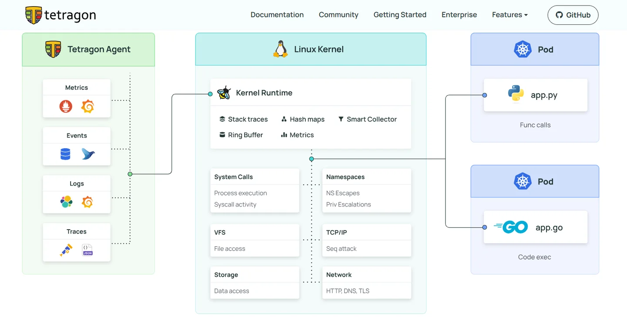Click the GitHub button

point(573,15)
